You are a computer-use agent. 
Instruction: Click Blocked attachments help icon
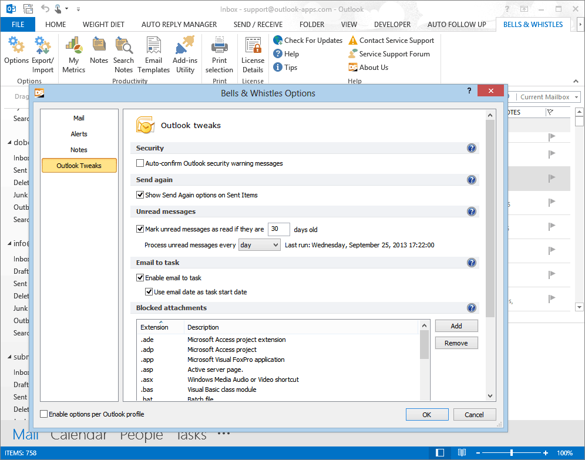(x=472, y=308)
